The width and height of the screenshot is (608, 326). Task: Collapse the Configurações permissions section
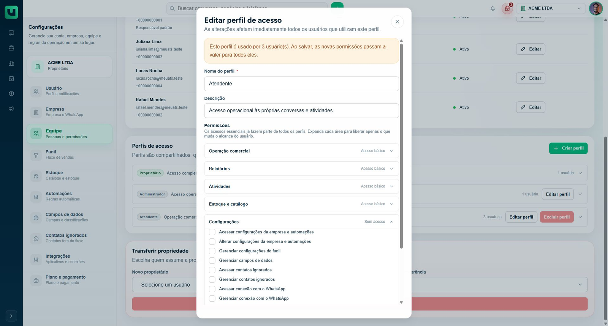pos(301,222)
